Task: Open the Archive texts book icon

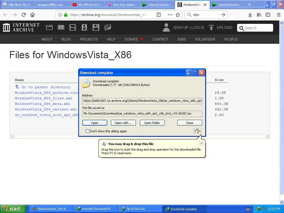Action: click(x=61, y=27)
